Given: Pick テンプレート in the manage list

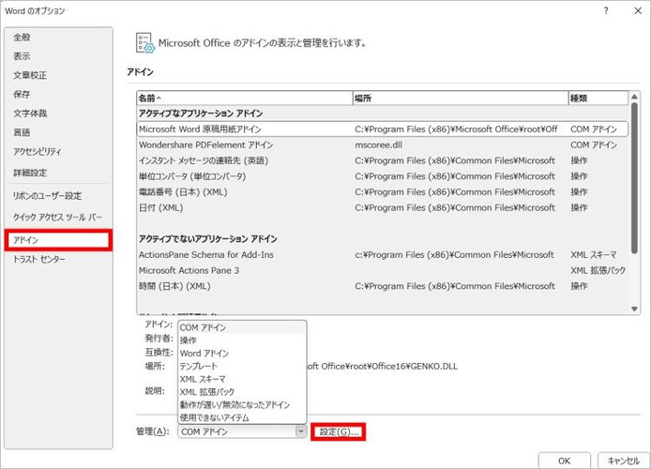Looking at the screenshot, I should 199,366.
